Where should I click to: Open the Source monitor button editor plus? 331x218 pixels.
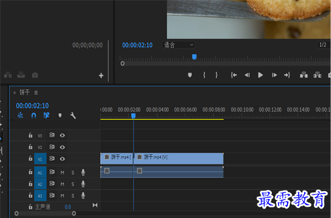pos(101,76)
